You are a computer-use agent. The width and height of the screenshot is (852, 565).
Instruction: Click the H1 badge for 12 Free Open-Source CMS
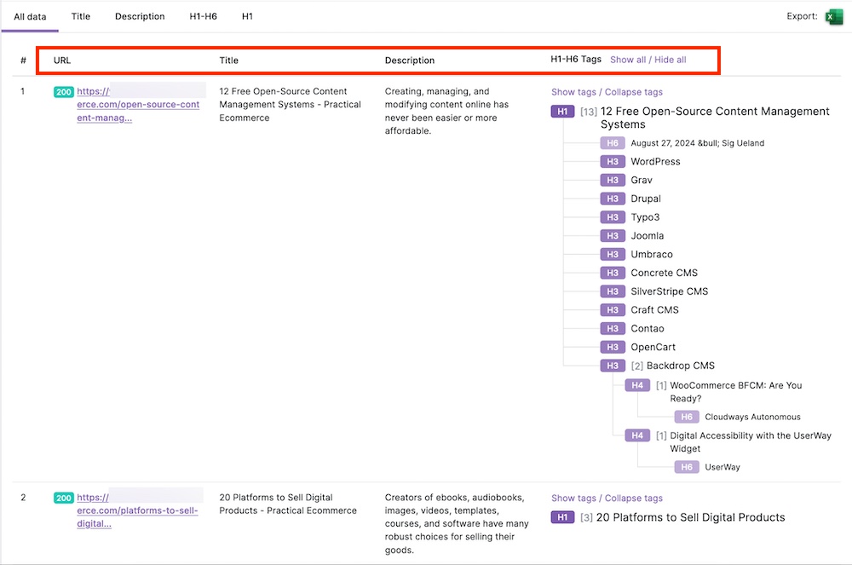point(562,112)
